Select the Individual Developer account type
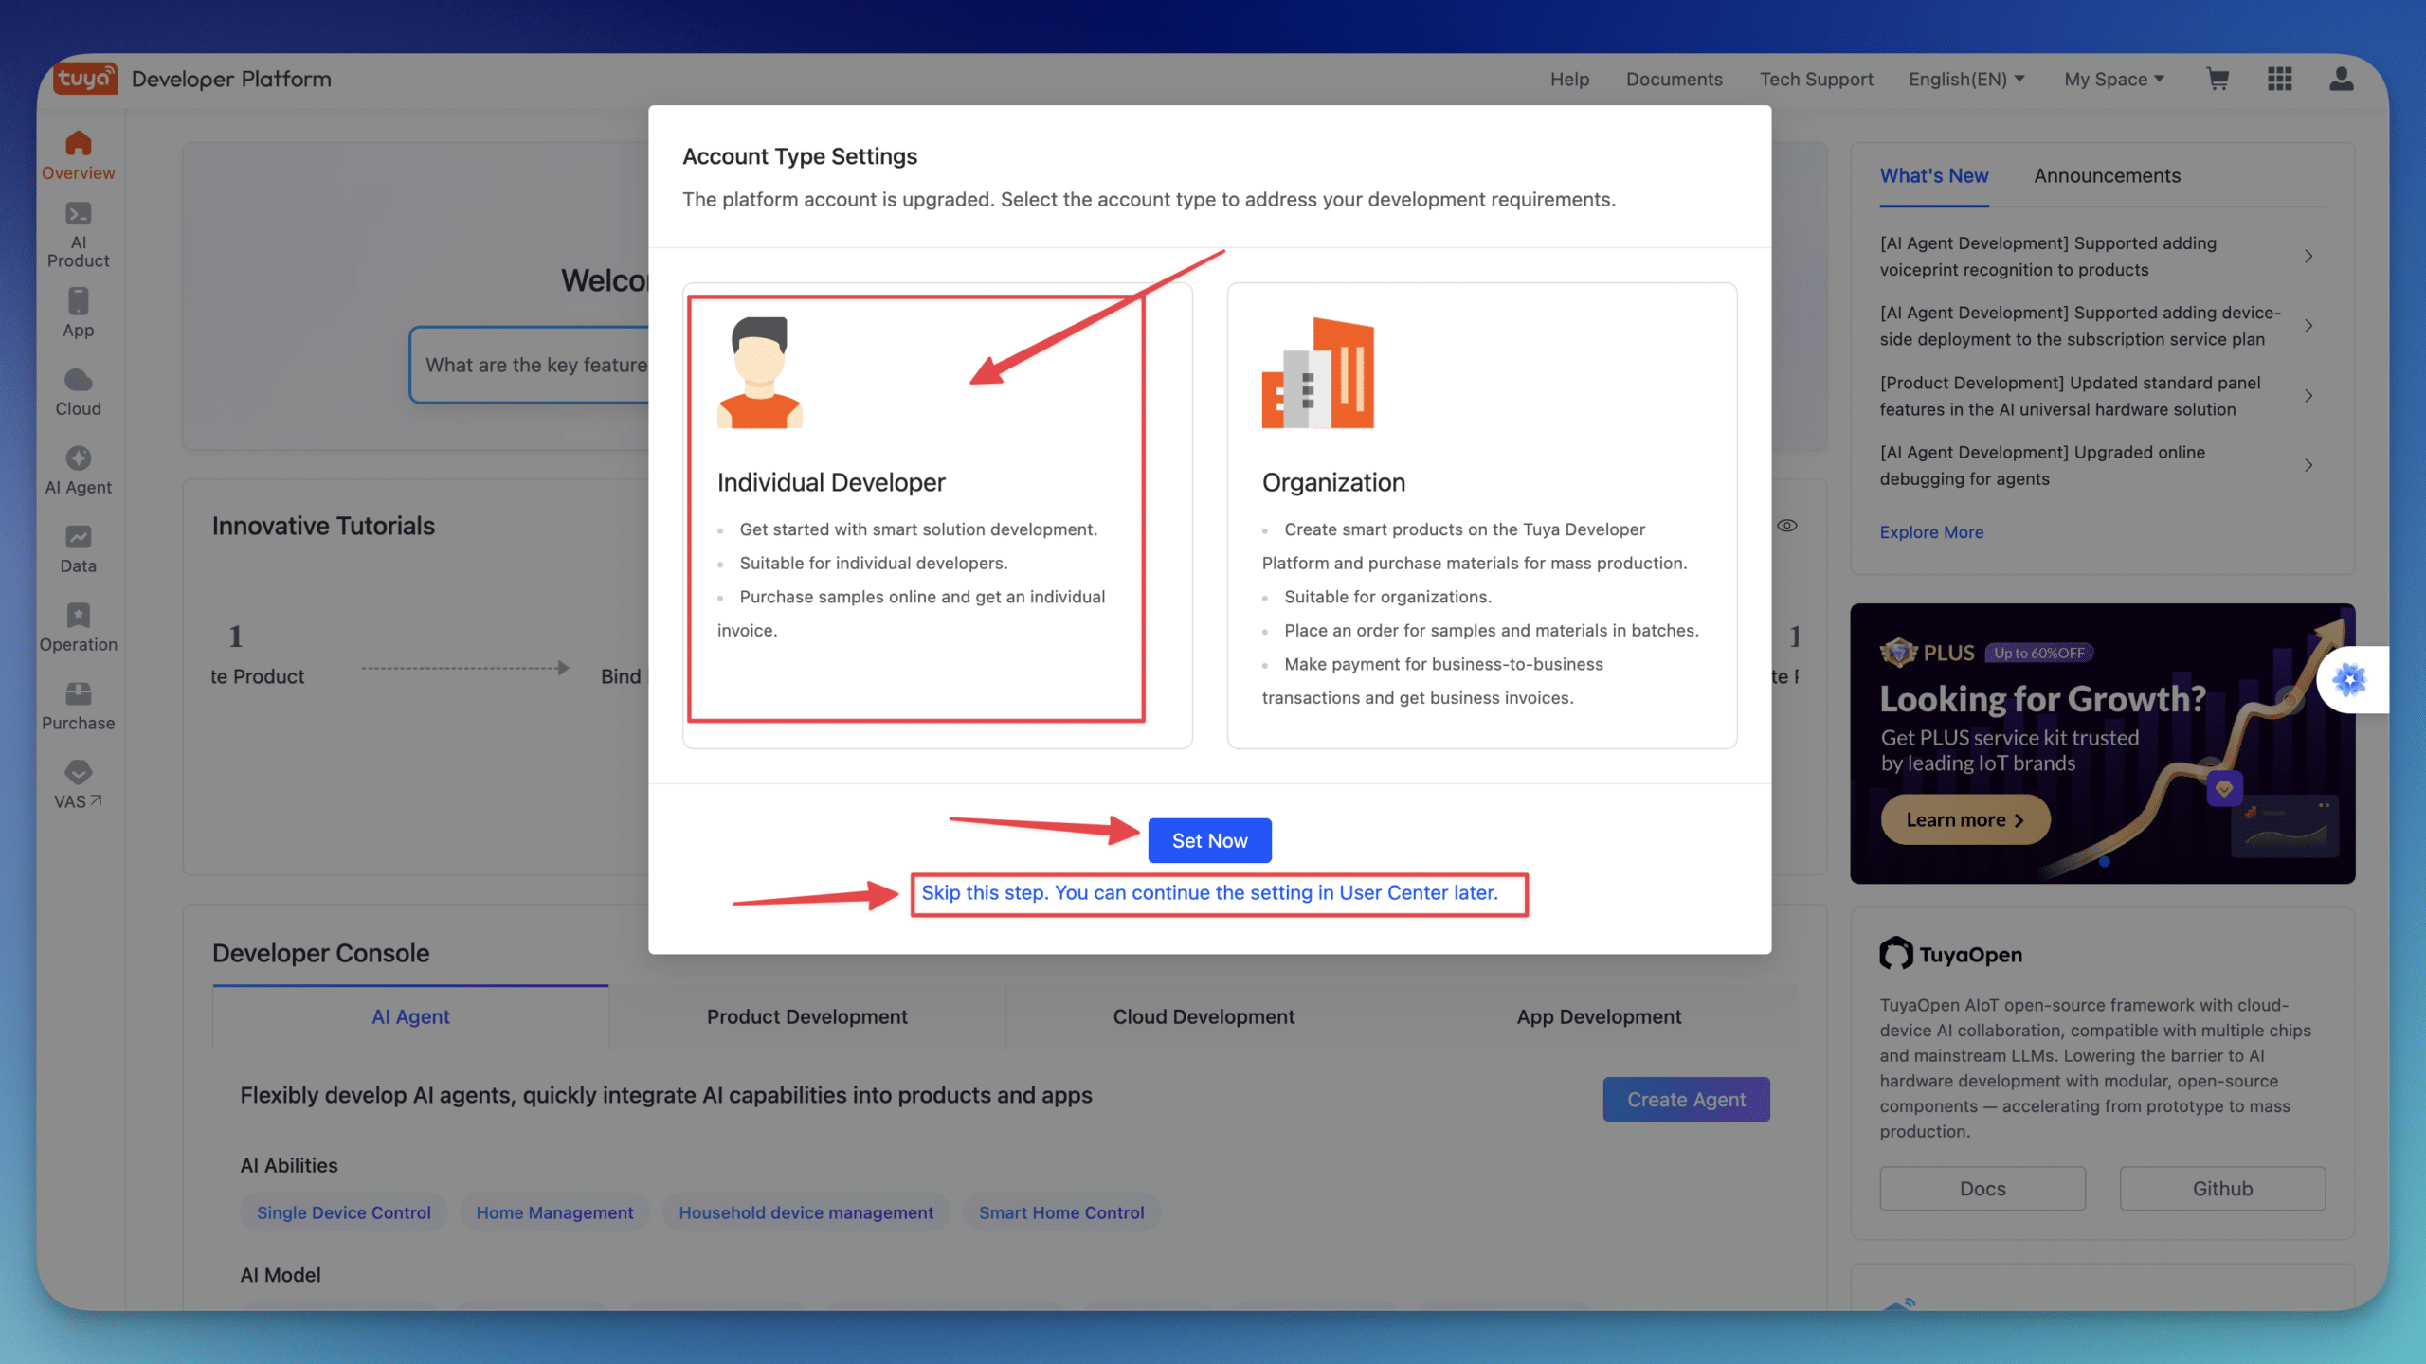 point(937,515)
